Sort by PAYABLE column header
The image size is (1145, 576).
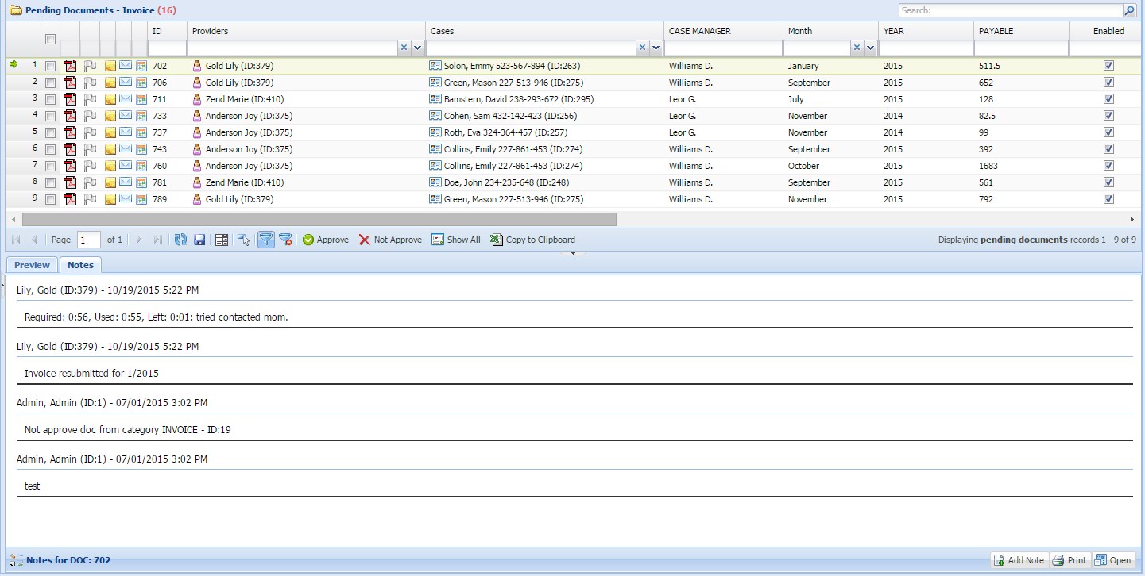click(1022, 31)
